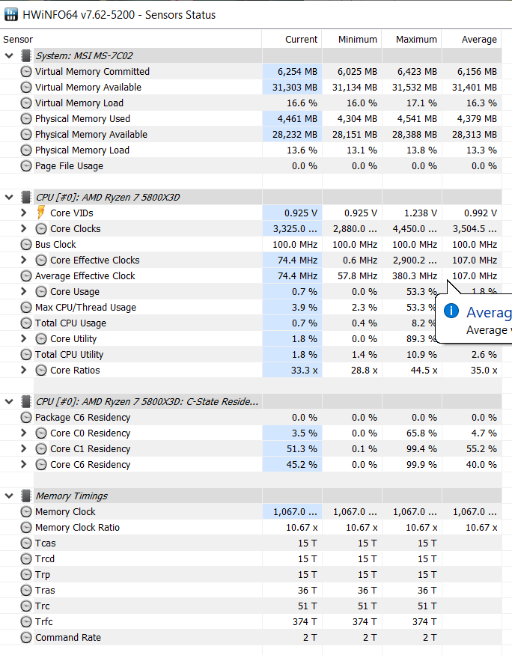This screenshot has width=512, height=655.
Task: Click the clock icon for Core Clocks
Action: point(41,229)
